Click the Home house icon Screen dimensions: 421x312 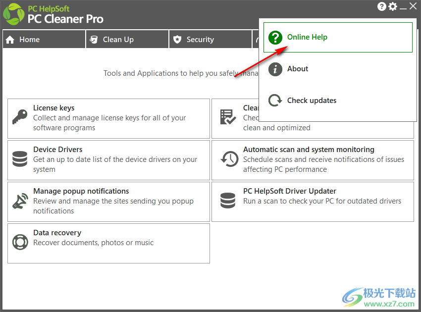click(x=10, y=40)
